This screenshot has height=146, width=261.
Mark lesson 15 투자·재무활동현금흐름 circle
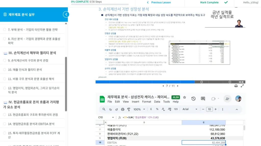pos(5,133)
